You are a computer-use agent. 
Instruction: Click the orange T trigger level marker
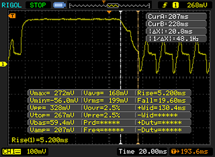(12, 16)
